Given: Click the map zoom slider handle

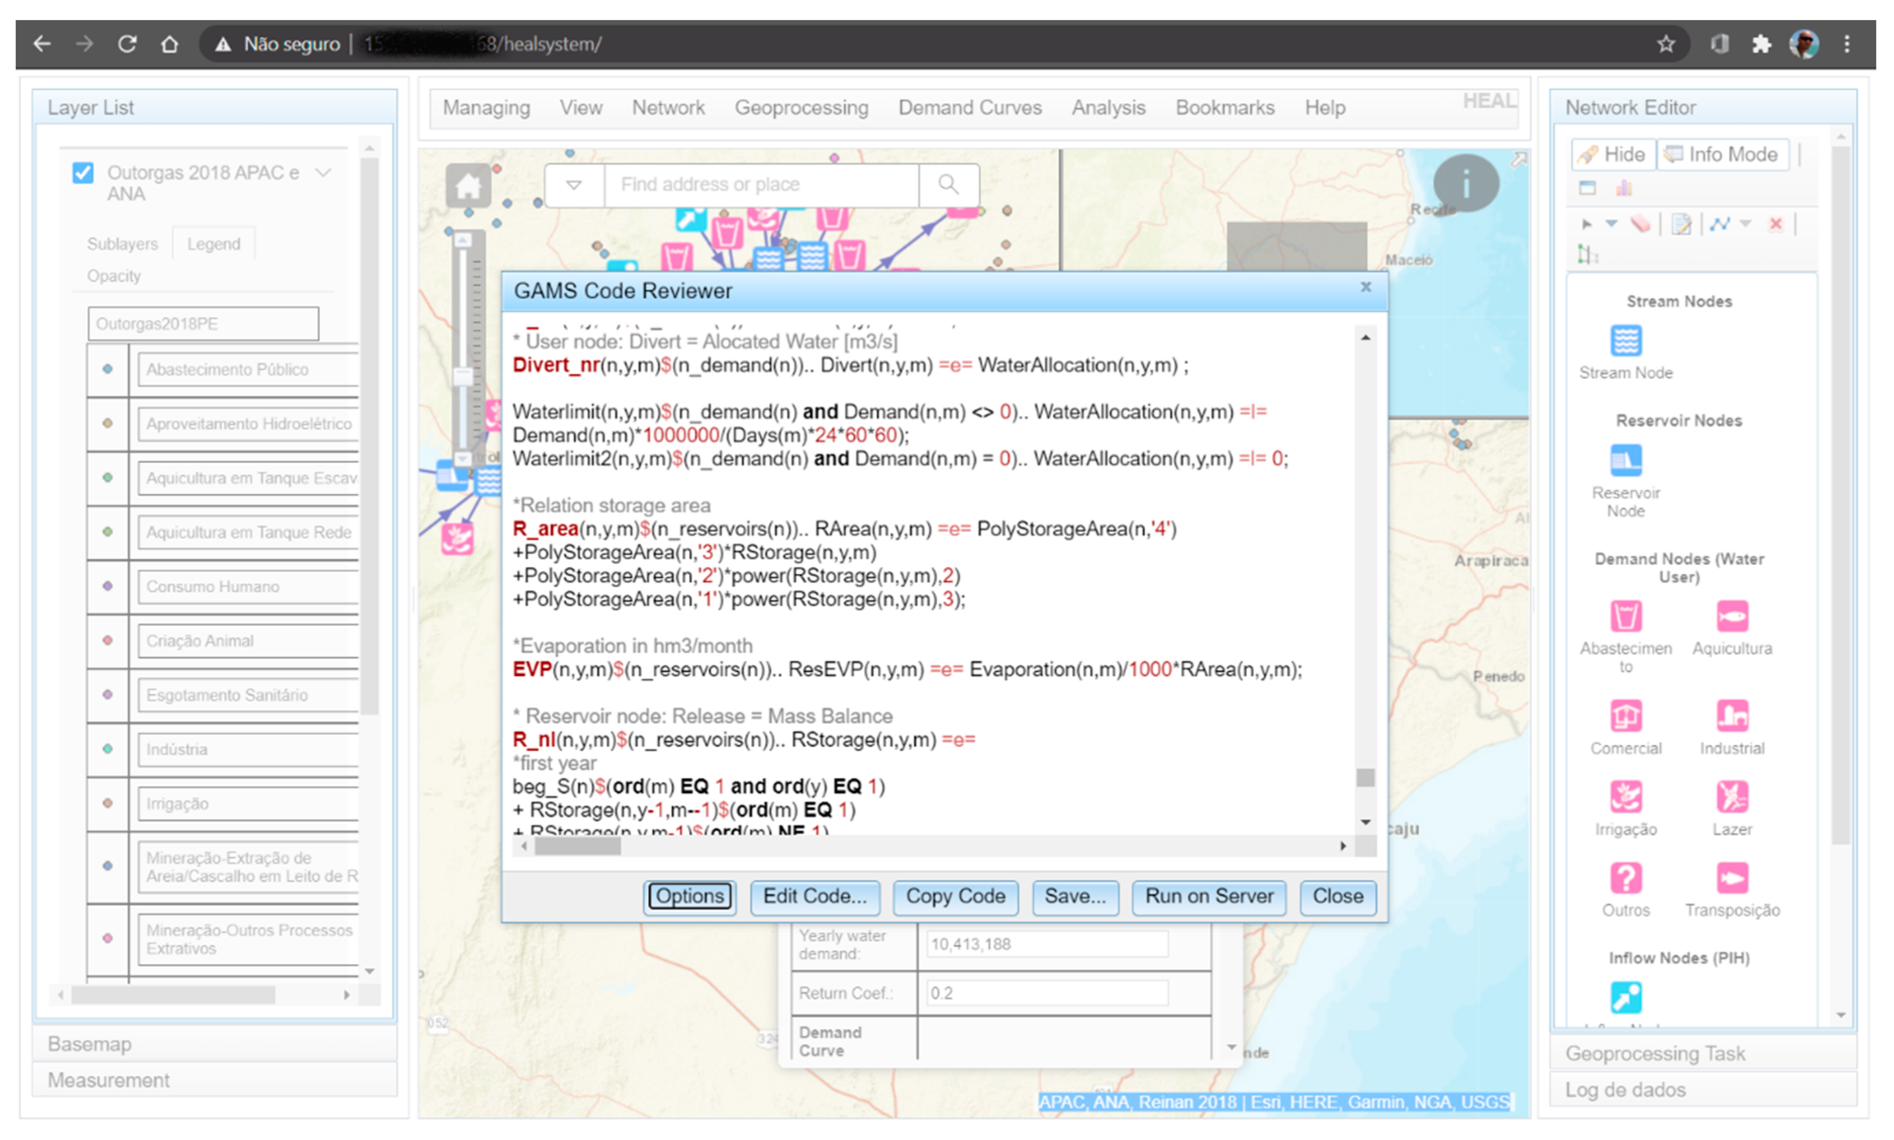Looking at the screenshot, I should (x=463, y=377).
